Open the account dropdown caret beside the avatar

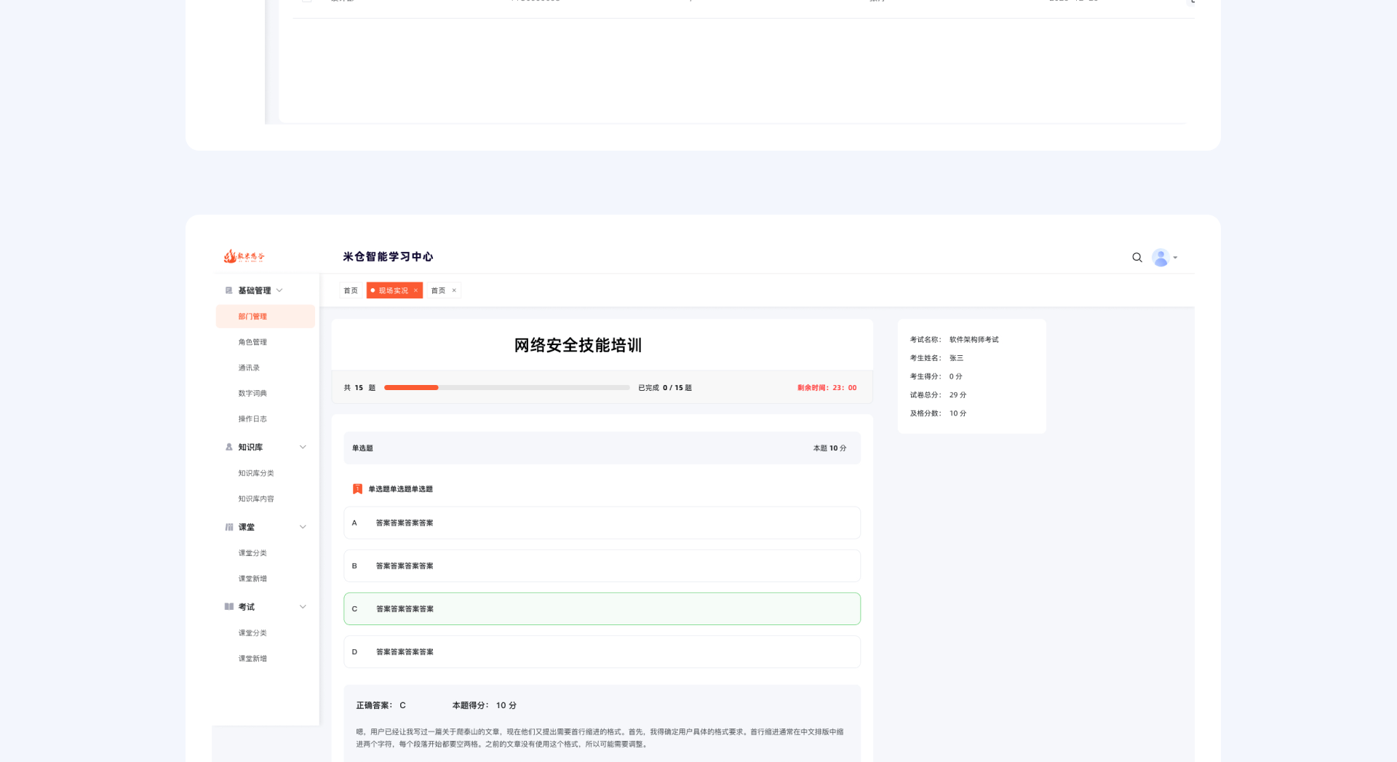click(x=1175, y=258)
